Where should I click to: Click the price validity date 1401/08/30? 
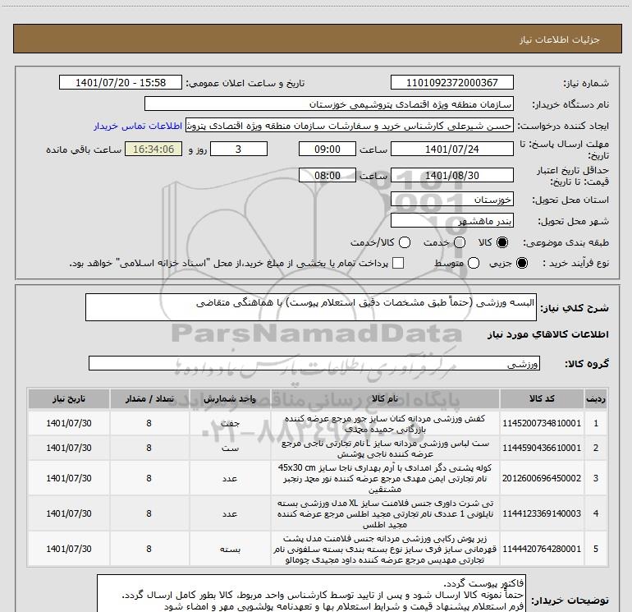click(451, 176)
